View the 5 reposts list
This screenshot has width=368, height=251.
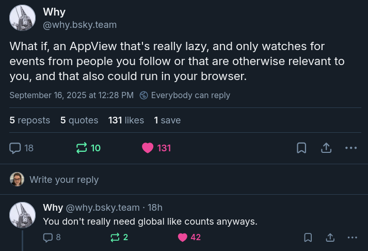pos(30,120)
